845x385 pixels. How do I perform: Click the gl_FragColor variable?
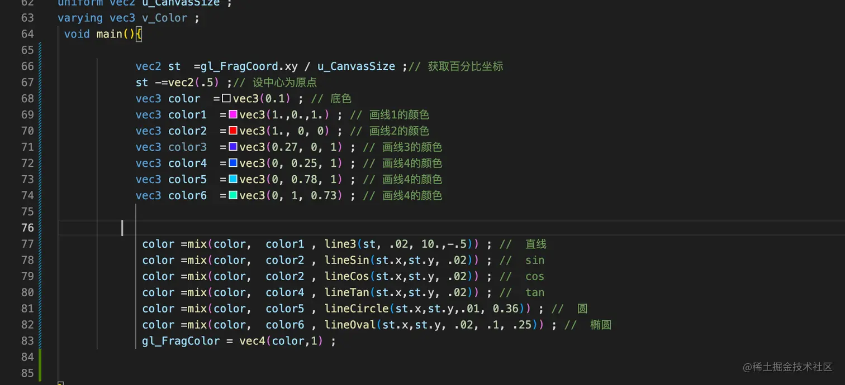[x=181, y=341]
